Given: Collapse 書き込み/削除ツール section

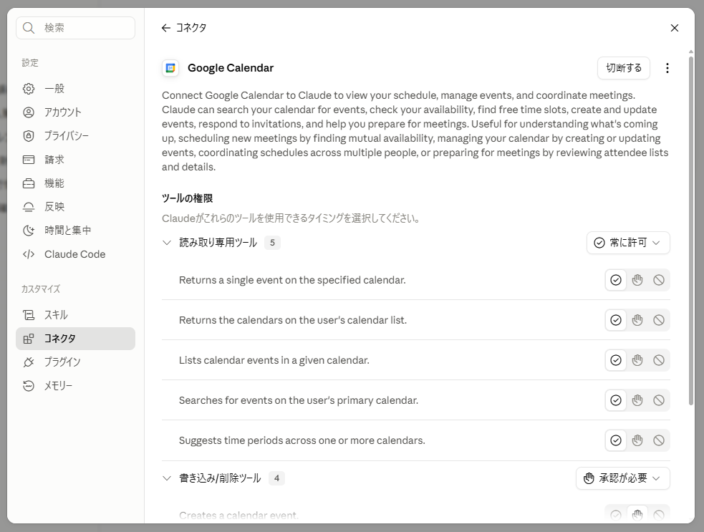Looking at the screenshot, I should 167,478.
